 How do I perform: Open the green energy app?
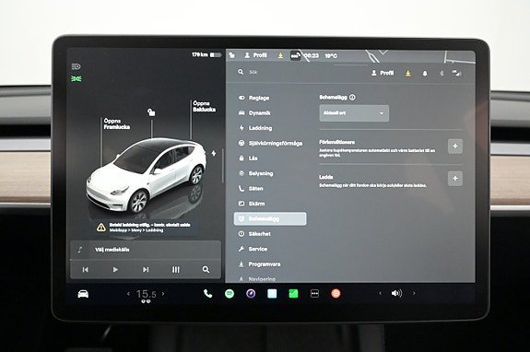(293, 294)
